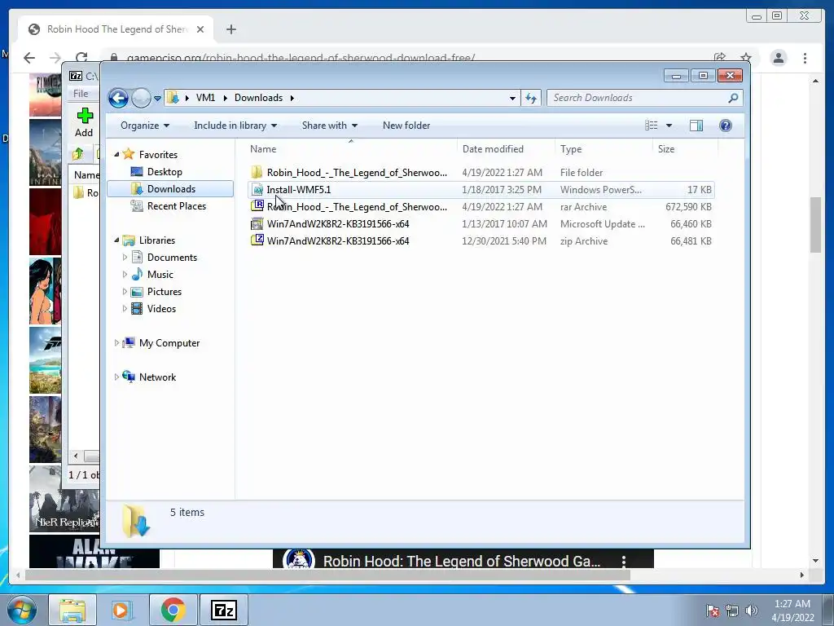The image size is (834, 626).
Task: Open Chrome profile avatar button
Action: [x=778, y=58]
